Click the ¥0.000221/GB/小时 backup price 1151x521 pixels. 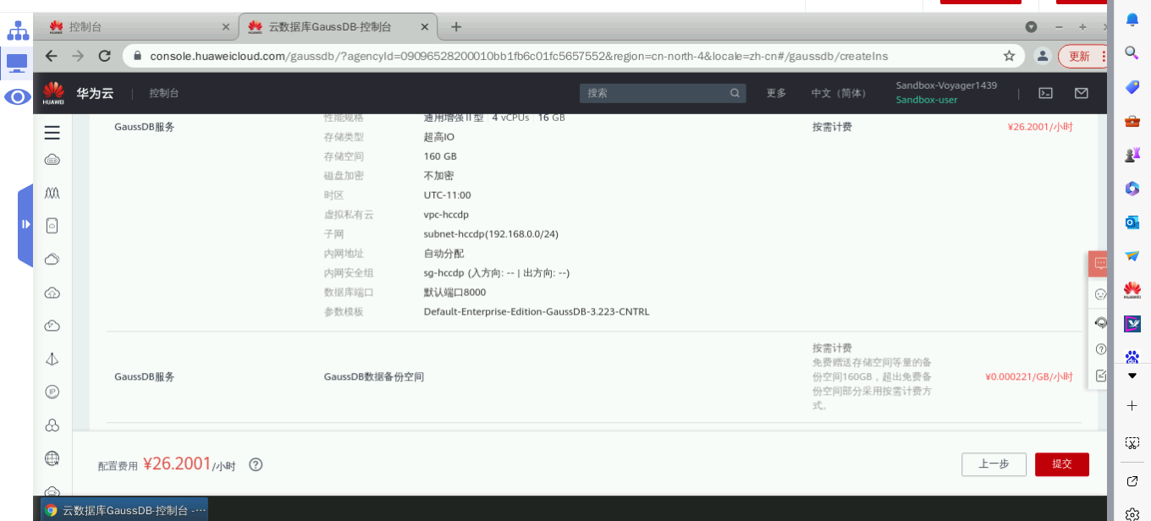click(x=1029, y=377)
